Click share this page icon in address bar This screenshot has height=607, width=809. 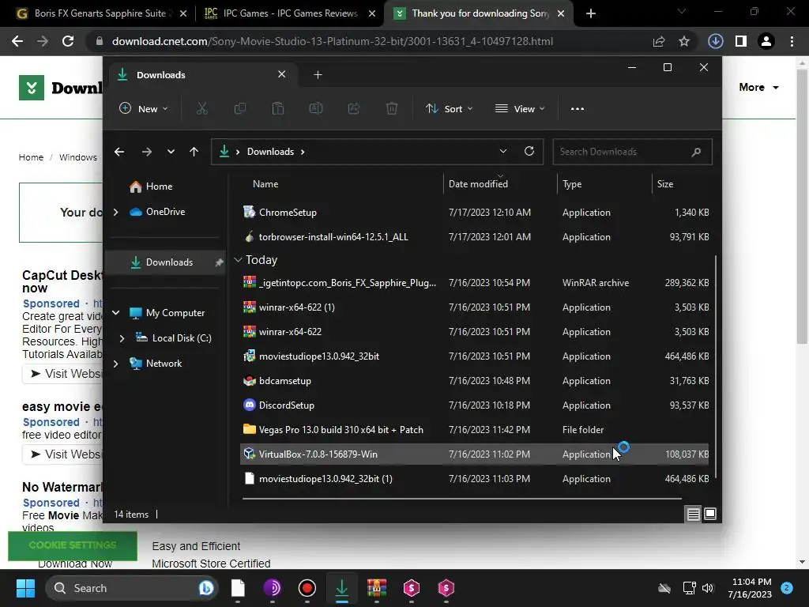coord(659,41)
